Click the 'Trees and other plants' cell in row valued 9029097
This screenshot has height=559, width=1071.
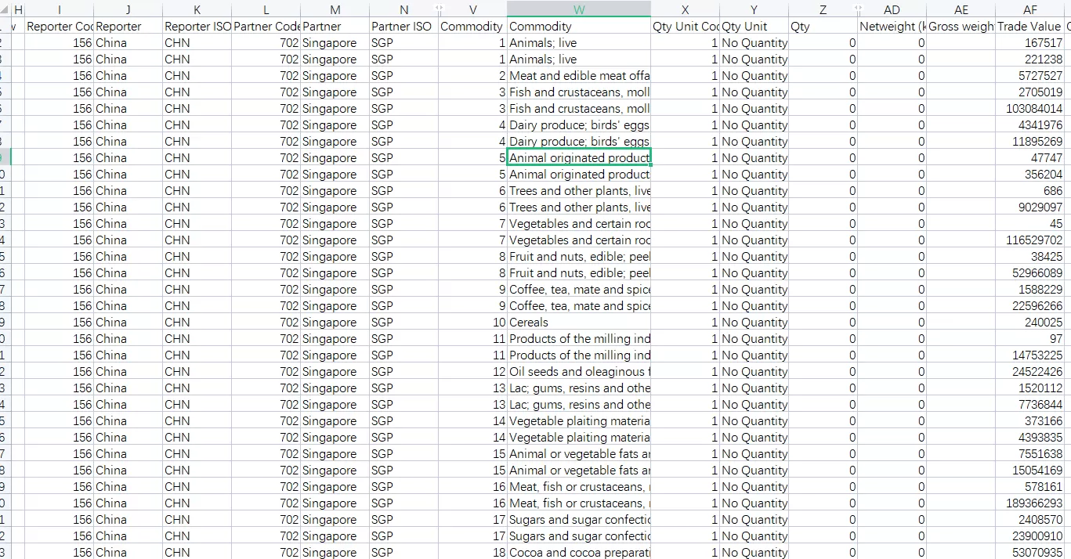(x=579, y=207)
